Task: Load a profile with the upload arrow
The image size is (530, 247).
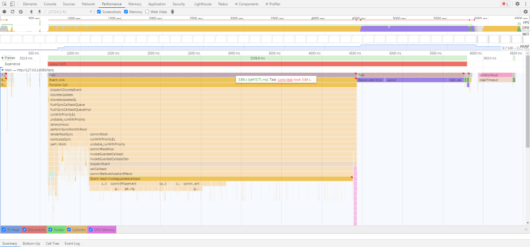Action: click(31, 12)
